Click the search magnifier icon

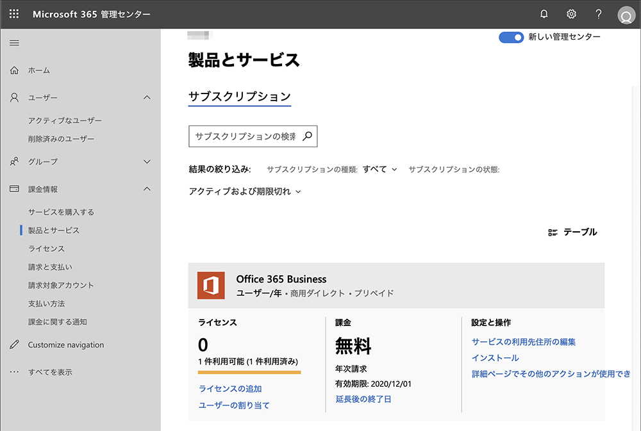click(307, 136)
